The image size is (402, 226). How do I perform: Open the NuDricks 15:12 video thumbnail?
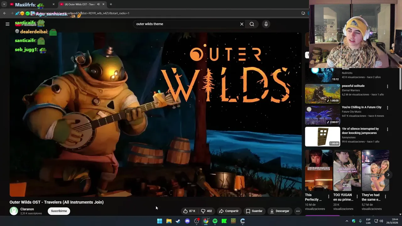click(x=322, y=75)
